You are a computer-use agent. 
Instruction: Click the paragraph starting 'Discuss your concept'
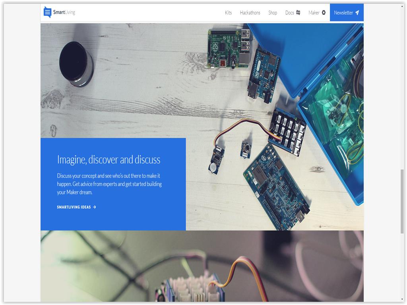[x=109, y=184]
